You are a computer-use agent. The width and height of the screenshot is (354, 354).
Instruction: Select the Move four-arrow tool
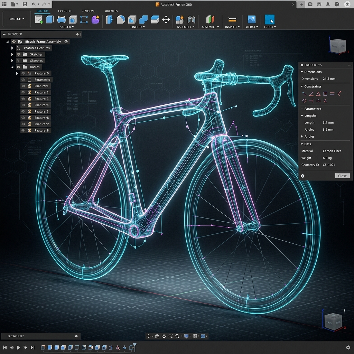[x=166, y=20]
